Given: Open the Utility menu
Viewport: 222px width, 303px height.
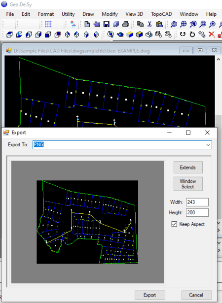Looking at the screenshot, I should (68, 14).
